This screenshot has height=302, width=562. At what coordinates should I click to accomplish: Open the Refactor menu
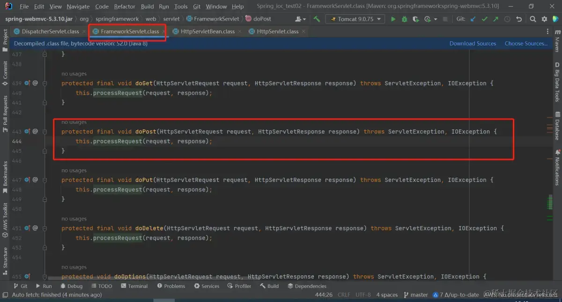pos(125,7)
